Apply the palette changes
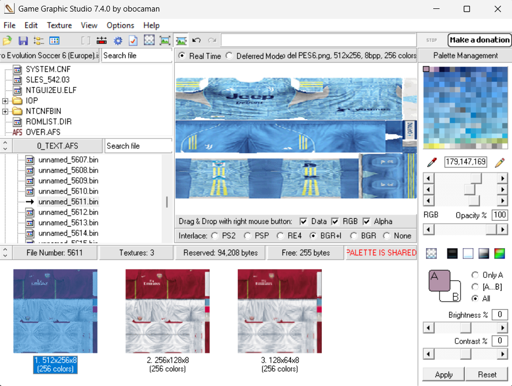The image size is (512, 386). pyautogui.click(x=443, y=374)
